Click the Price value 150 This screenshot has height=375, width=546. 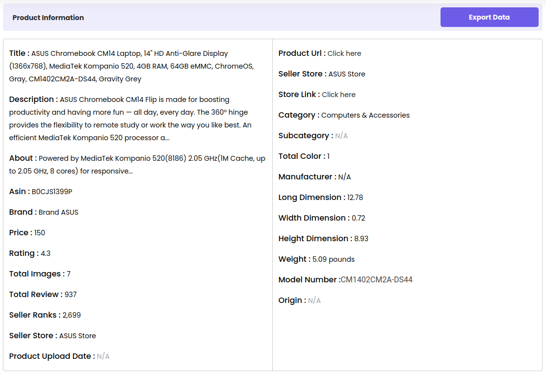[x=39, y=232]
